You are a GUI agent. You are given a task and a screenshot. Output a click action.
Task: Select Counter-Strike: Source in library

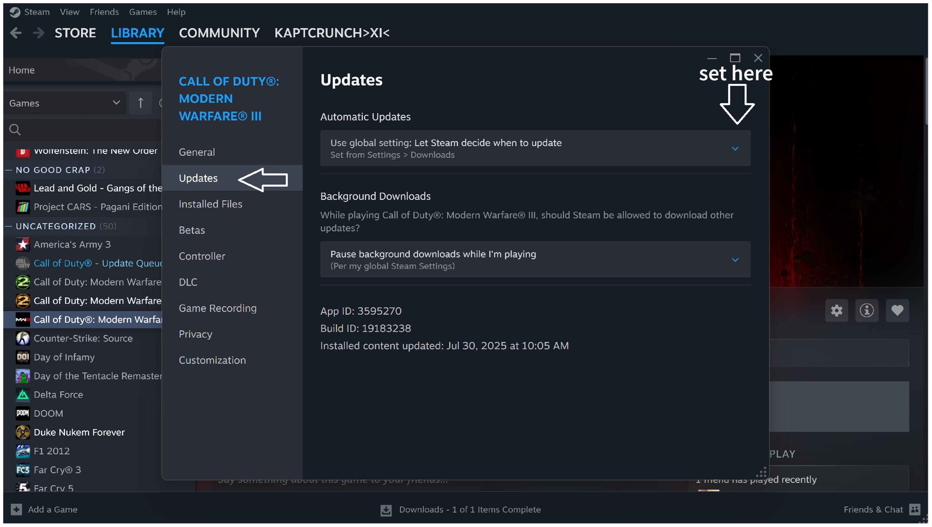coord(83,338)
